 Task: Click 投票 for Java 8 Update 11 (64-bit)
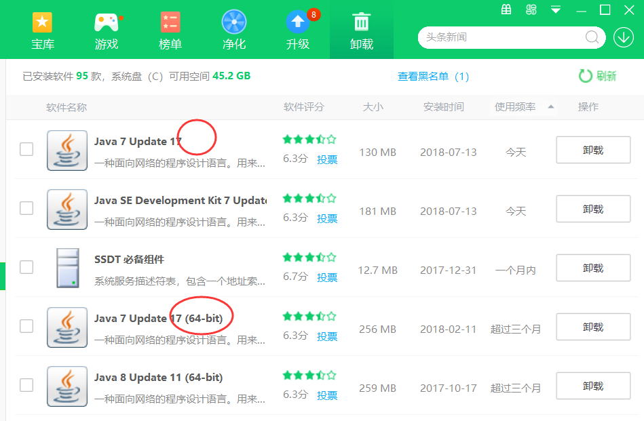tap(327, 395)
